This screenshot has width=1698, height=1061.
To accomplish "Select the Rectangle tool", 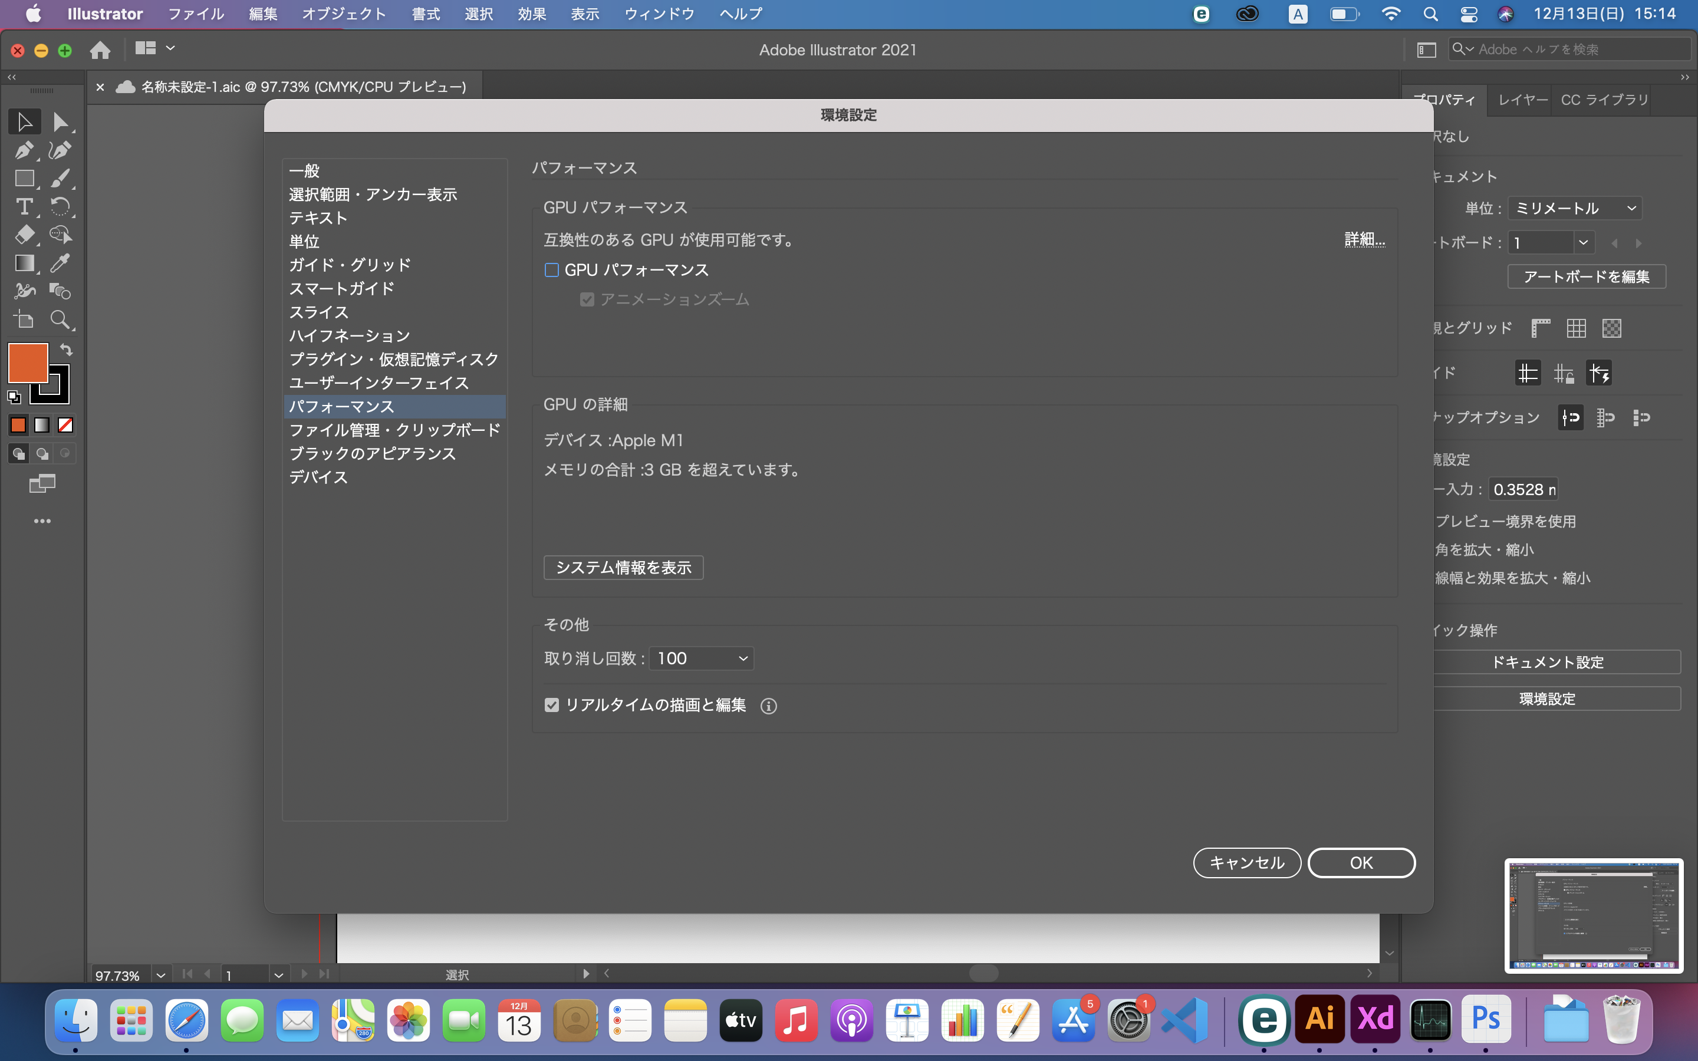I will coord(25,178).
